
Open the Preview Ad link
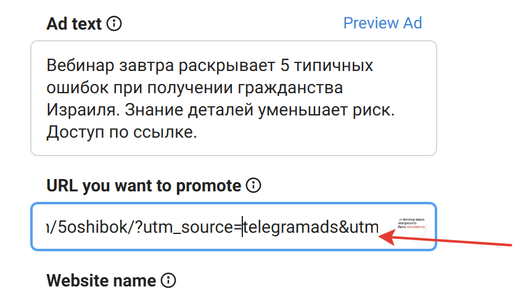click(x=382, y=23)
